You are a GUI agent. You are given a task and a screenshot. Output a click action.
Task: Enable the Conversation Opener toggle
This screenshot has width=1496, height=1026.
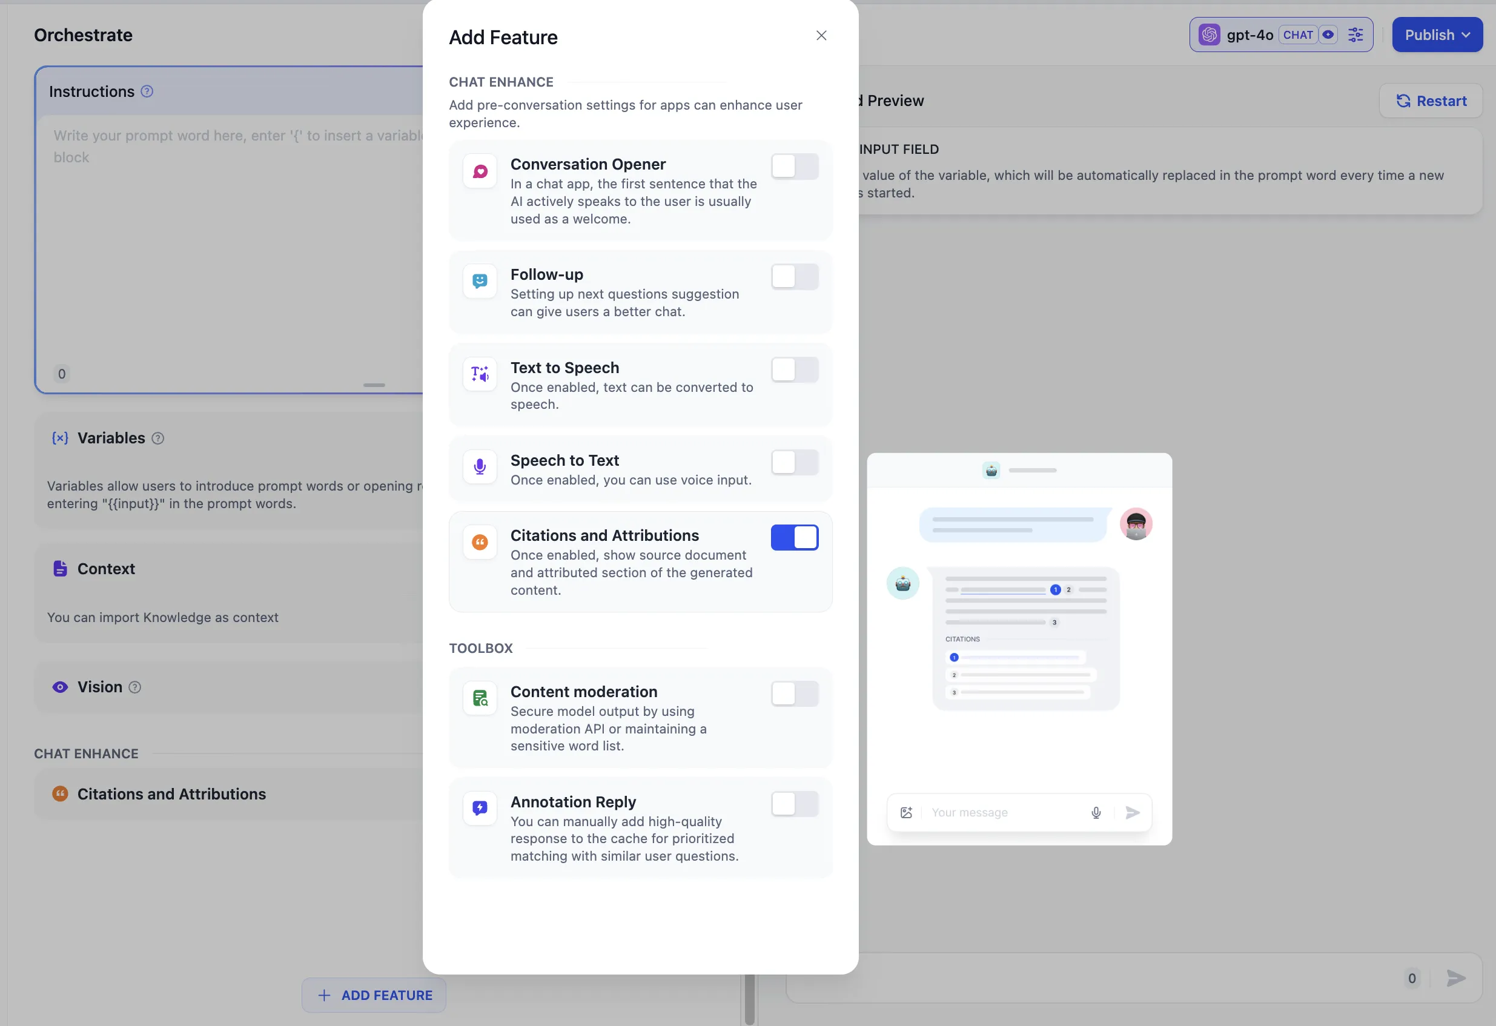[x=795, y=167]
